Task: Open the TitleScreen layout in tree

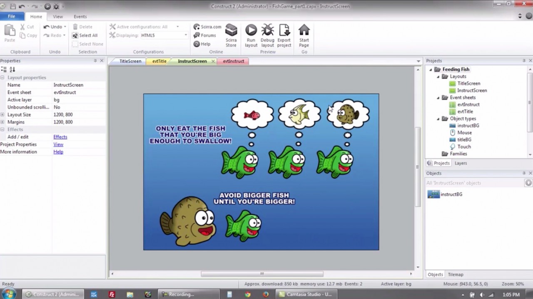Action: pyautogui.click(x=468, y=83)
